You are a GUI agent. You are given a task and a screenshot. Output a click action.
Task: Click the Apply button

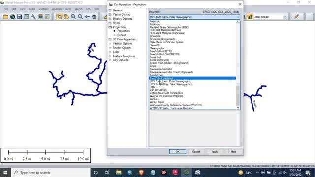(x=215, y=152)
